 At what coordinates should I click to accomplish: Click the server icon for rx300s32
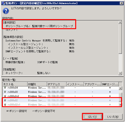click(5, 100)
